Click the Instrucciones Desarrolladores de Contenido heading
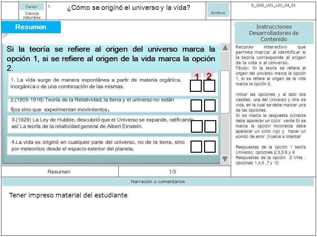 274,33
